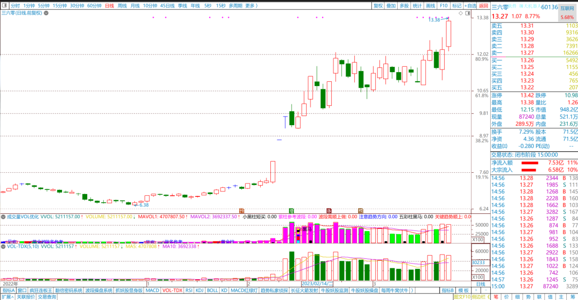The height and width of the screenshot is (300, 578).
Task: Switch to 分时 intraday view
Action: (x=15, y=6)
